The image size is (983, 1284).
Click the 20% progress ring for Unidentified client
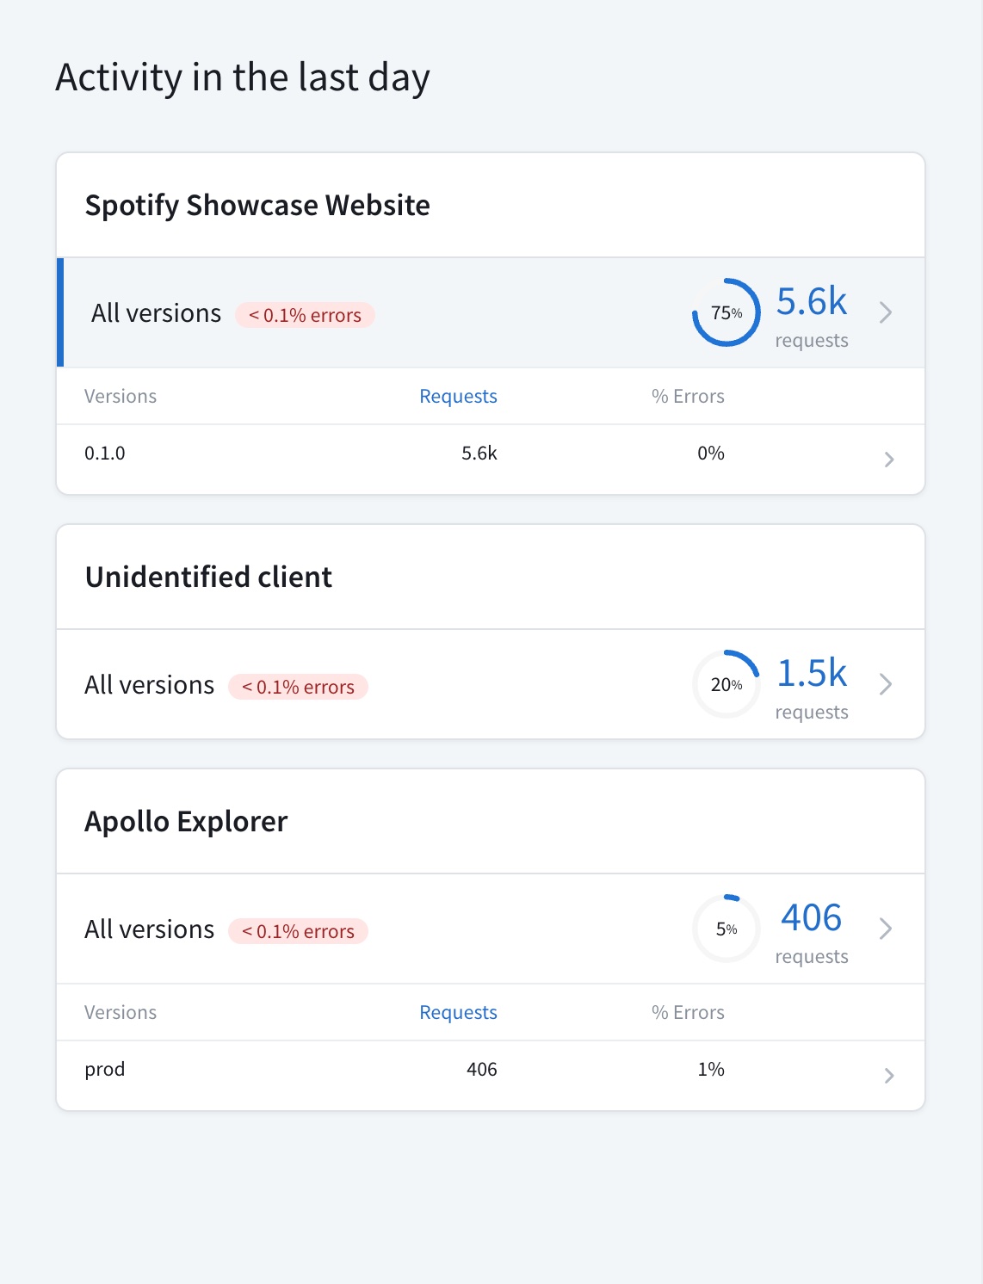click(x=726, y=684)
